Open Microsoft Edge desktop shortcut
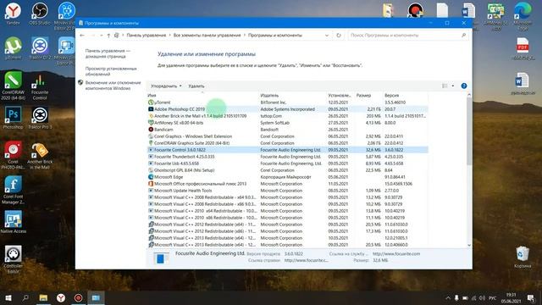Image resolution: width=542 pixels, height=305 pixels. tap(523, 15)
